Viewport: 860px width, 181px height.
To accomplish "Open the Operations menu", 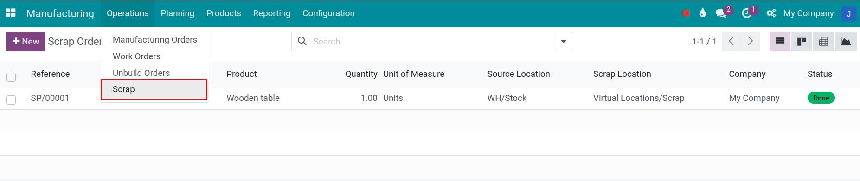I will pyautogui.click(x=128, y=13).
